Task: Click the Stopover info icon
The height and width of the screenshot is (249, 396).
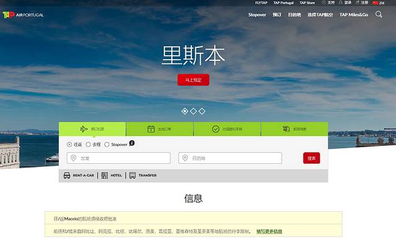Action: (x=132, y=143)
